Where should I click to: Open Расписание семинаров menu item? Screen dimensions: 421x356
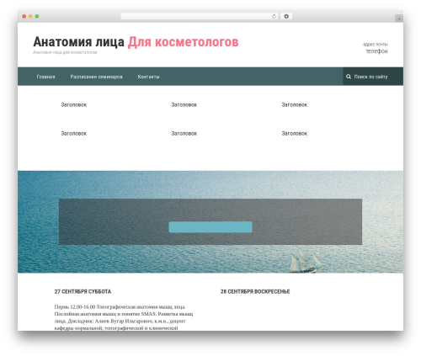pyautogui.click(x=96, y=77)
